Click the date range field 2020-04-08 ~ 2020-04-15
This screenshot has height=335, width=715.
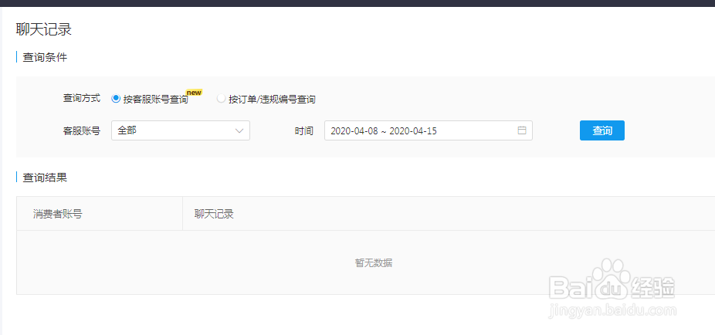point(429,130)
